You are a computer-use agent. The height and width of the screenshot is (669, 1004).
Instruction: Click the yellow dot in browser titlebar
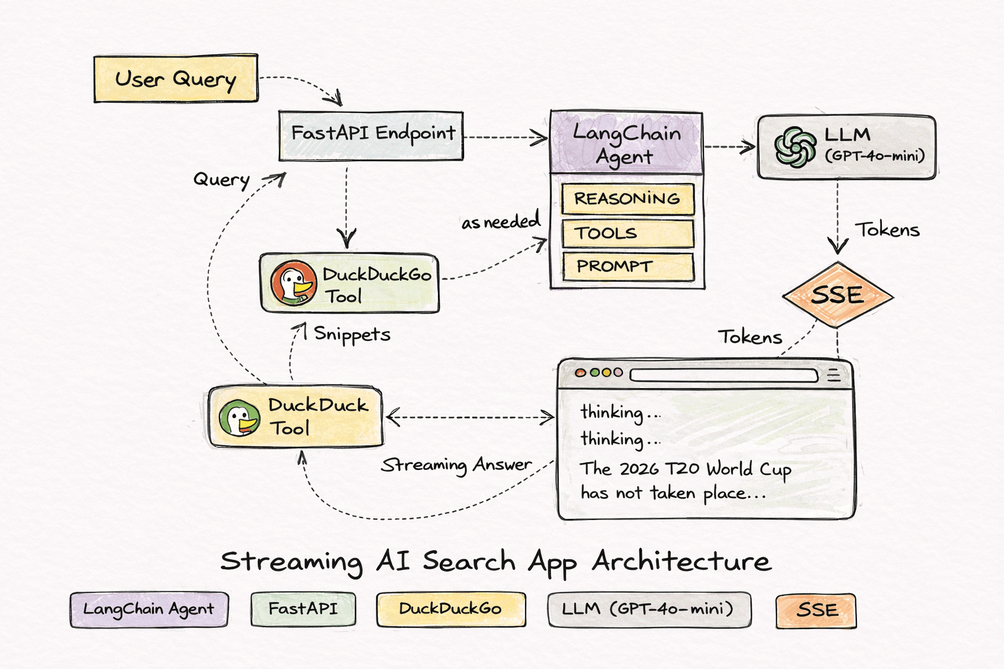pos(606,372)
